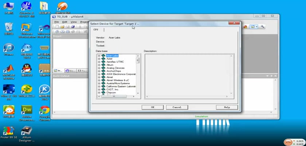The height and width of the screenshot is (146, 306).
Task: Open the Edit menu in µVision
Action: 64,22
